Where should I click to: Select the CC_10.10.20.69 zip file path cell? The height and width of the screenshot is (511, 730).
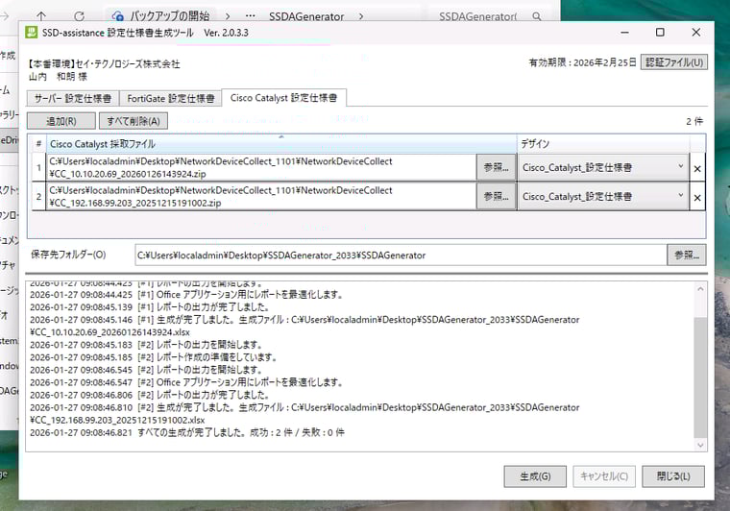(x=260, y=167)
